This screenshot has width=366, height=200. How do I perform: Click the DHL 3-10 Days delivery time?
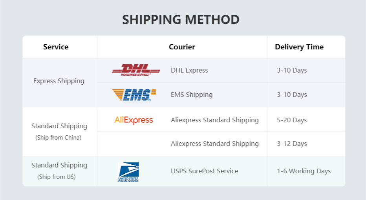click(292, 71)
